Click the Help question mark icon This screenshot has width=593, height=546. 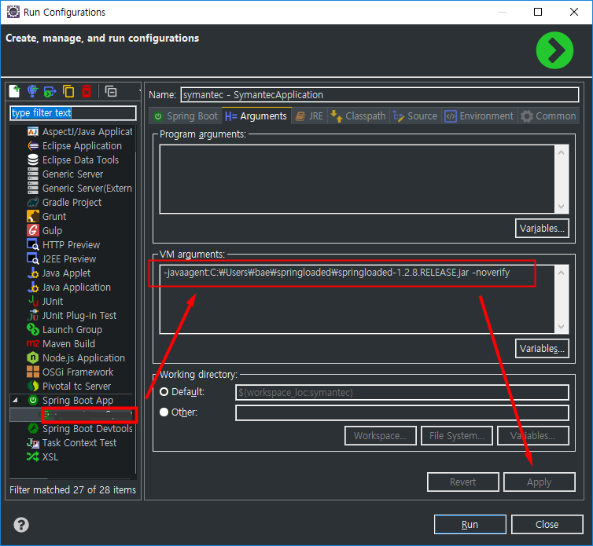[x=20, y=525]
